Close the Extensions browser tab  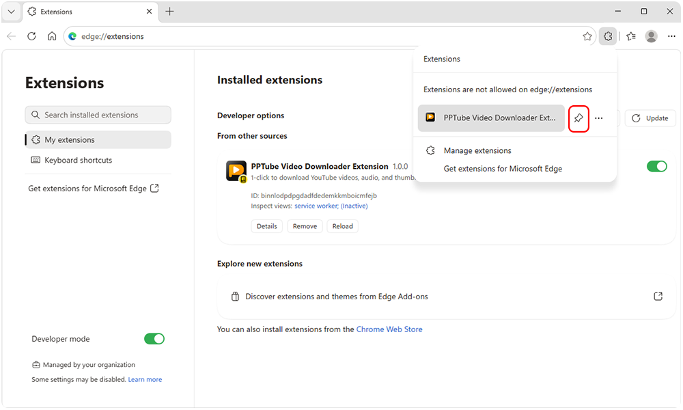[149, 12]
